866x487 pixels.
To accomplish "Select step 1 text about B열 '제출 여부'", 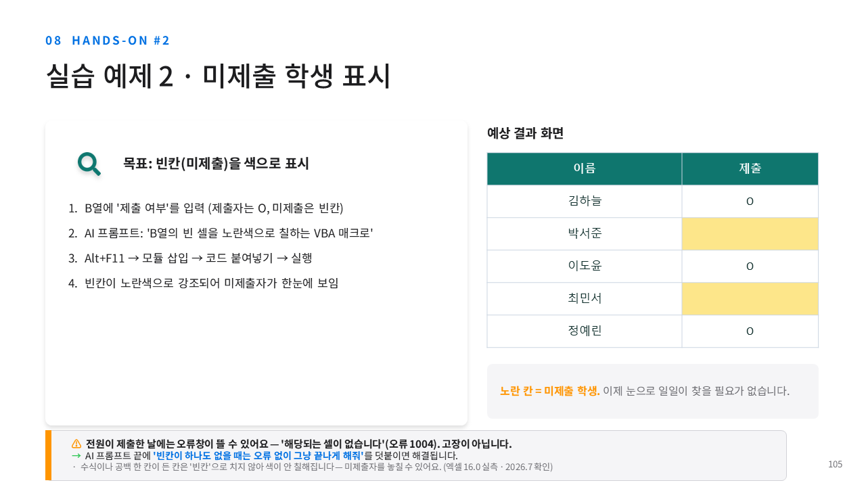I will pyautogui.click(x=214, y=208).
